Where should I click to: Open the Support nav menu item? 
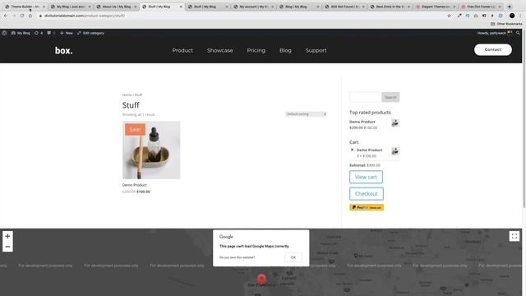[316, 50]
